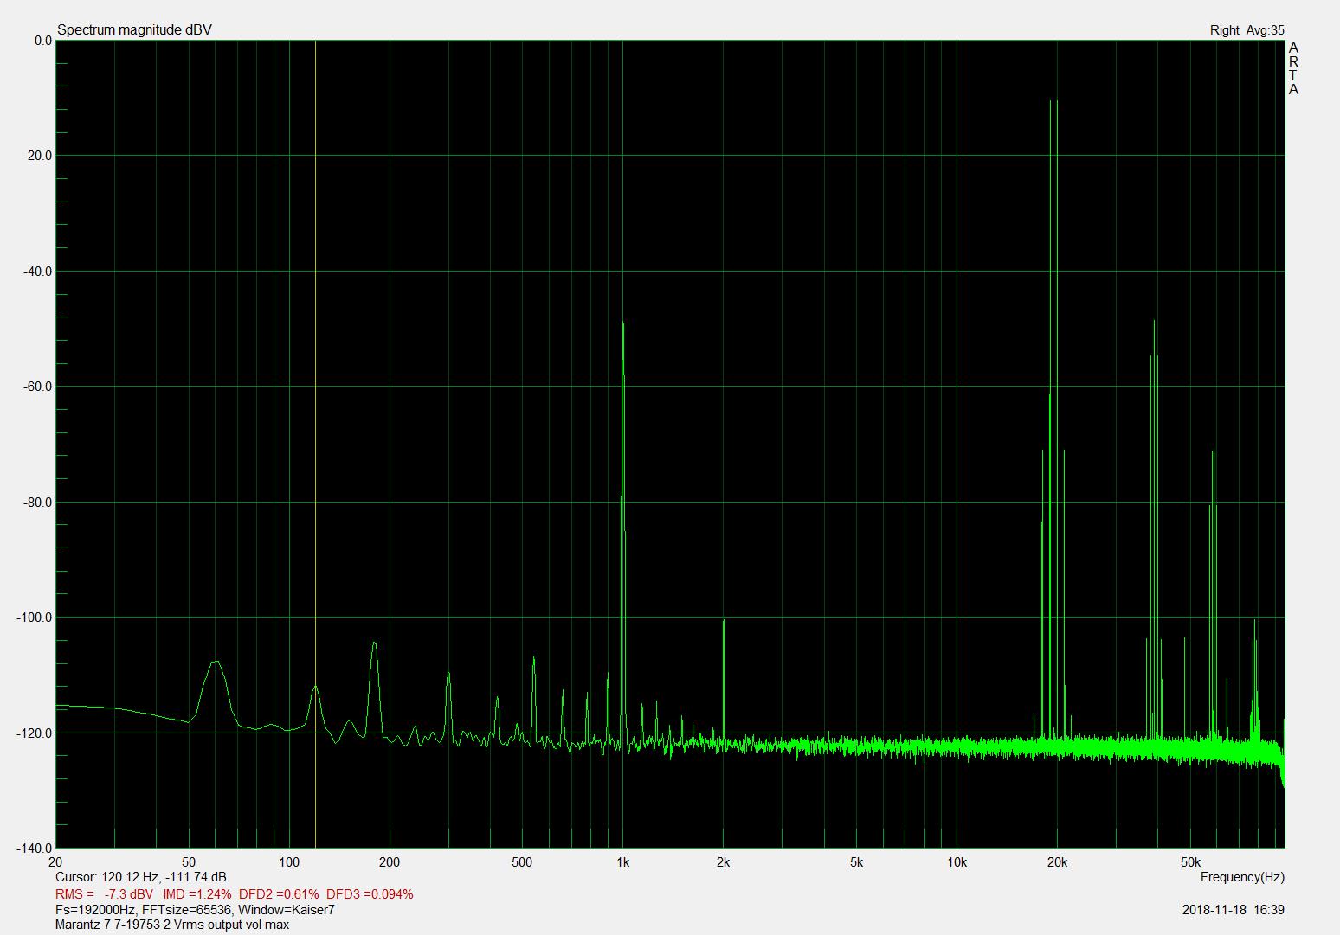
Task: Click the '10k' frequency axis label
Action: [x=957, y=862]
